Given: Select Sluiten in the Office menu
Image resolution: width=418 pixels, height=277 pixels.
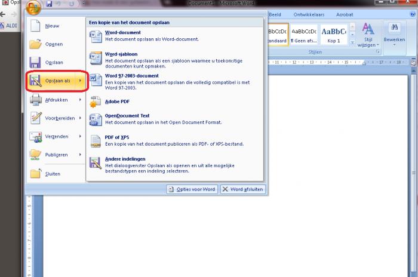Looking at the screenshot, I should click(53, 174).
